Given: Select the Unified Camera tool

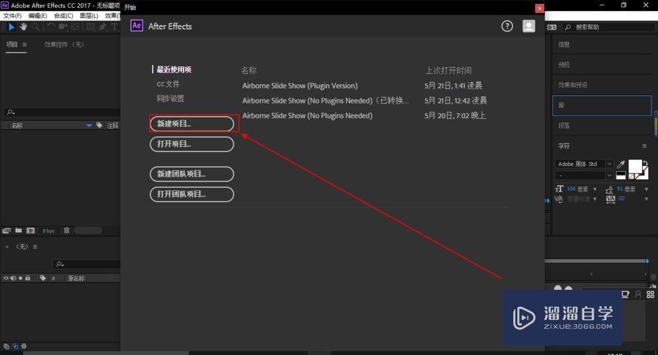Looking at the screenshot, I should pyautogui.click(x=63, y=27).
